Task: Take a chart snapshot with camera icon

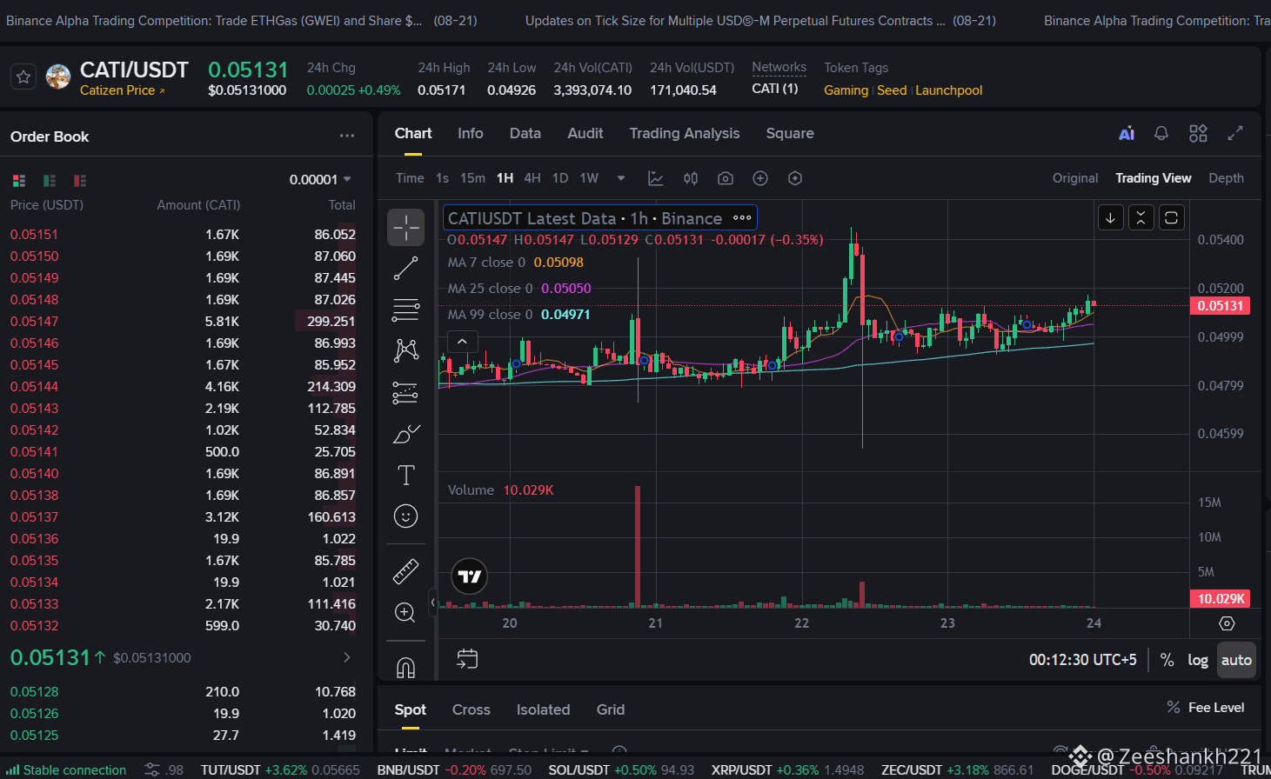Action: [x=726, y=178]
